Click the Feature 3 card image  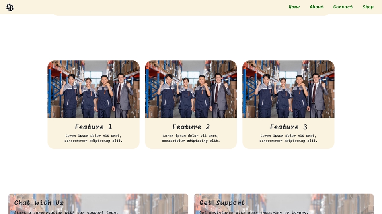pos(288,89)
